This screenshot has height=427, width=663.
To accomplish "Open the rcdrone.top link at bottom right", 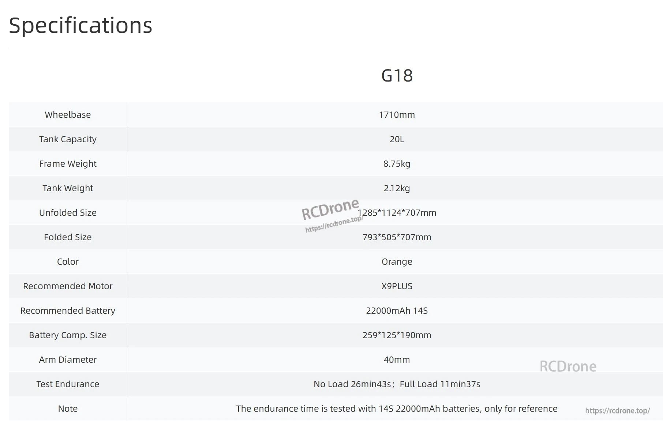I will tap(617, 411).
